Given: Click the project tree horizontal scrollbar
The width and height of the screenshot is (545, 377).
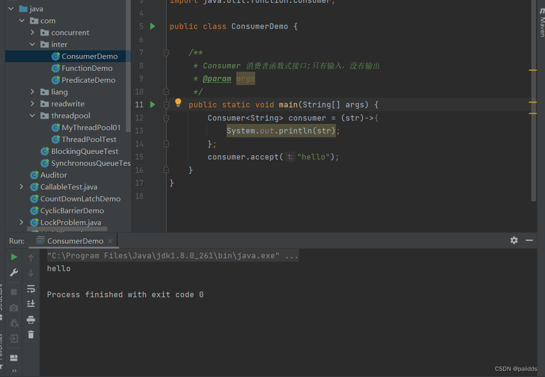Looking at the screenshot, I should click(x=67, y=229).
